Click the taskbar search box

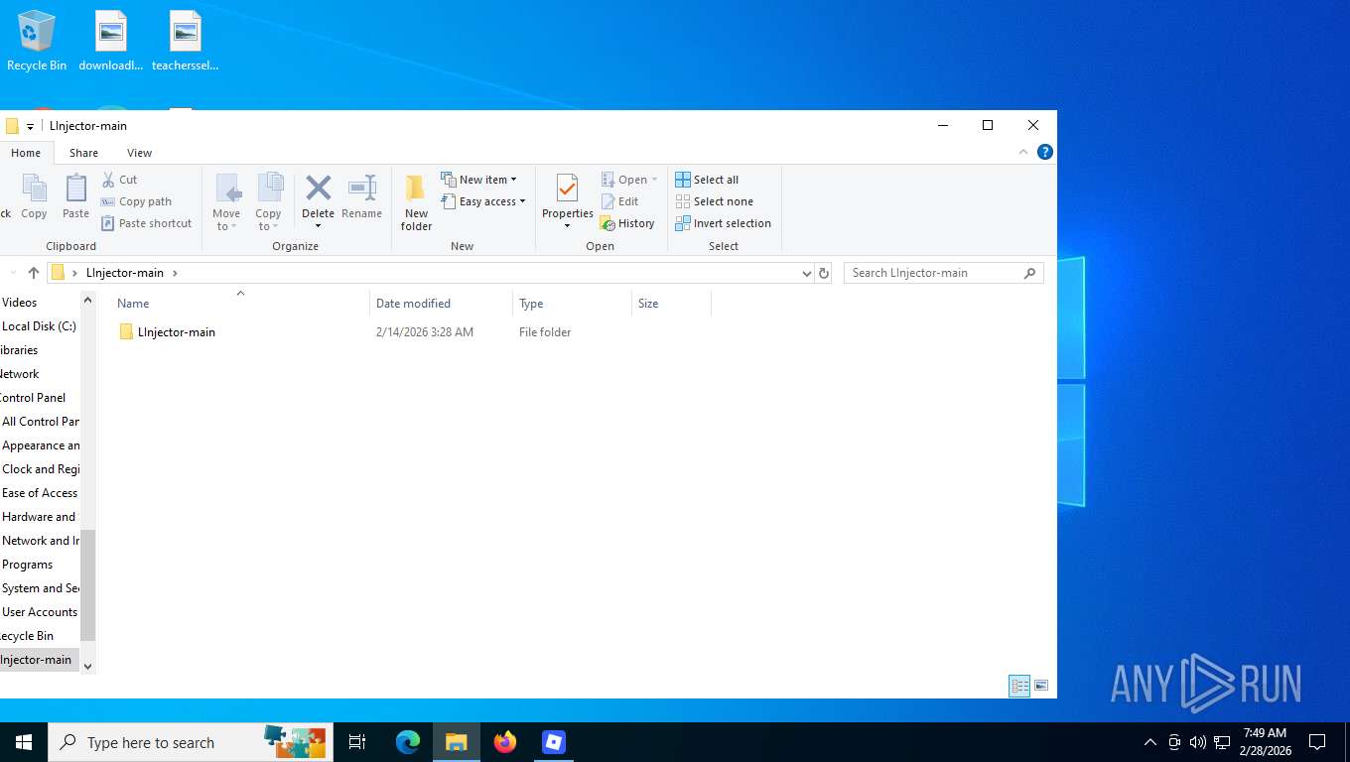[x=191, y=742]
